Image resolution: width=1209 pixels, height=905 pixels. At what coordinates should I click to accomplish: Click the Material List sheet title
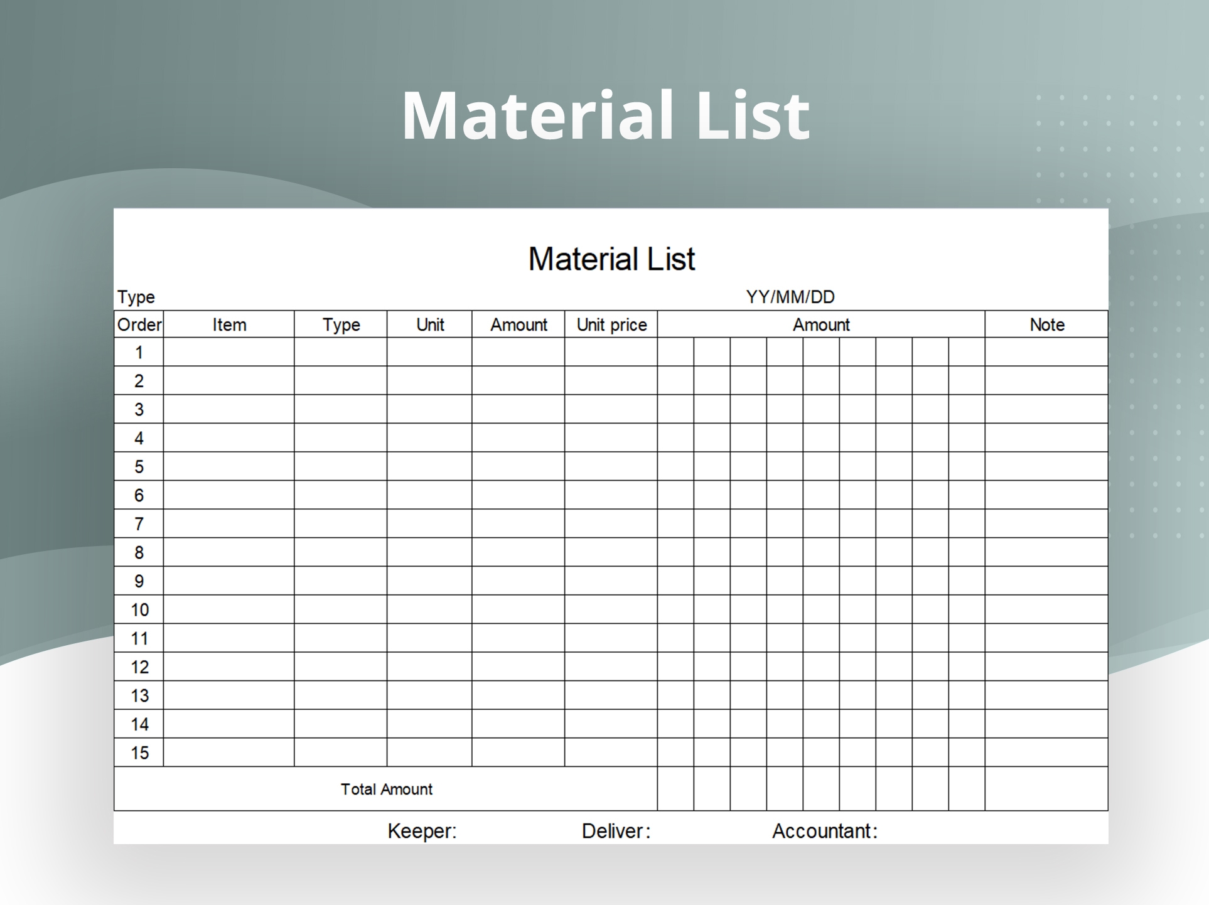click(x=611, y=259)
